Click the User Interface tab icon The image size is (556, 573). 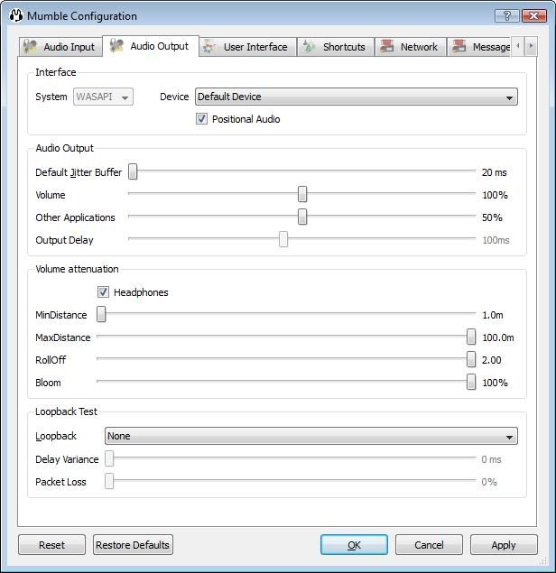tap(210, 47)
